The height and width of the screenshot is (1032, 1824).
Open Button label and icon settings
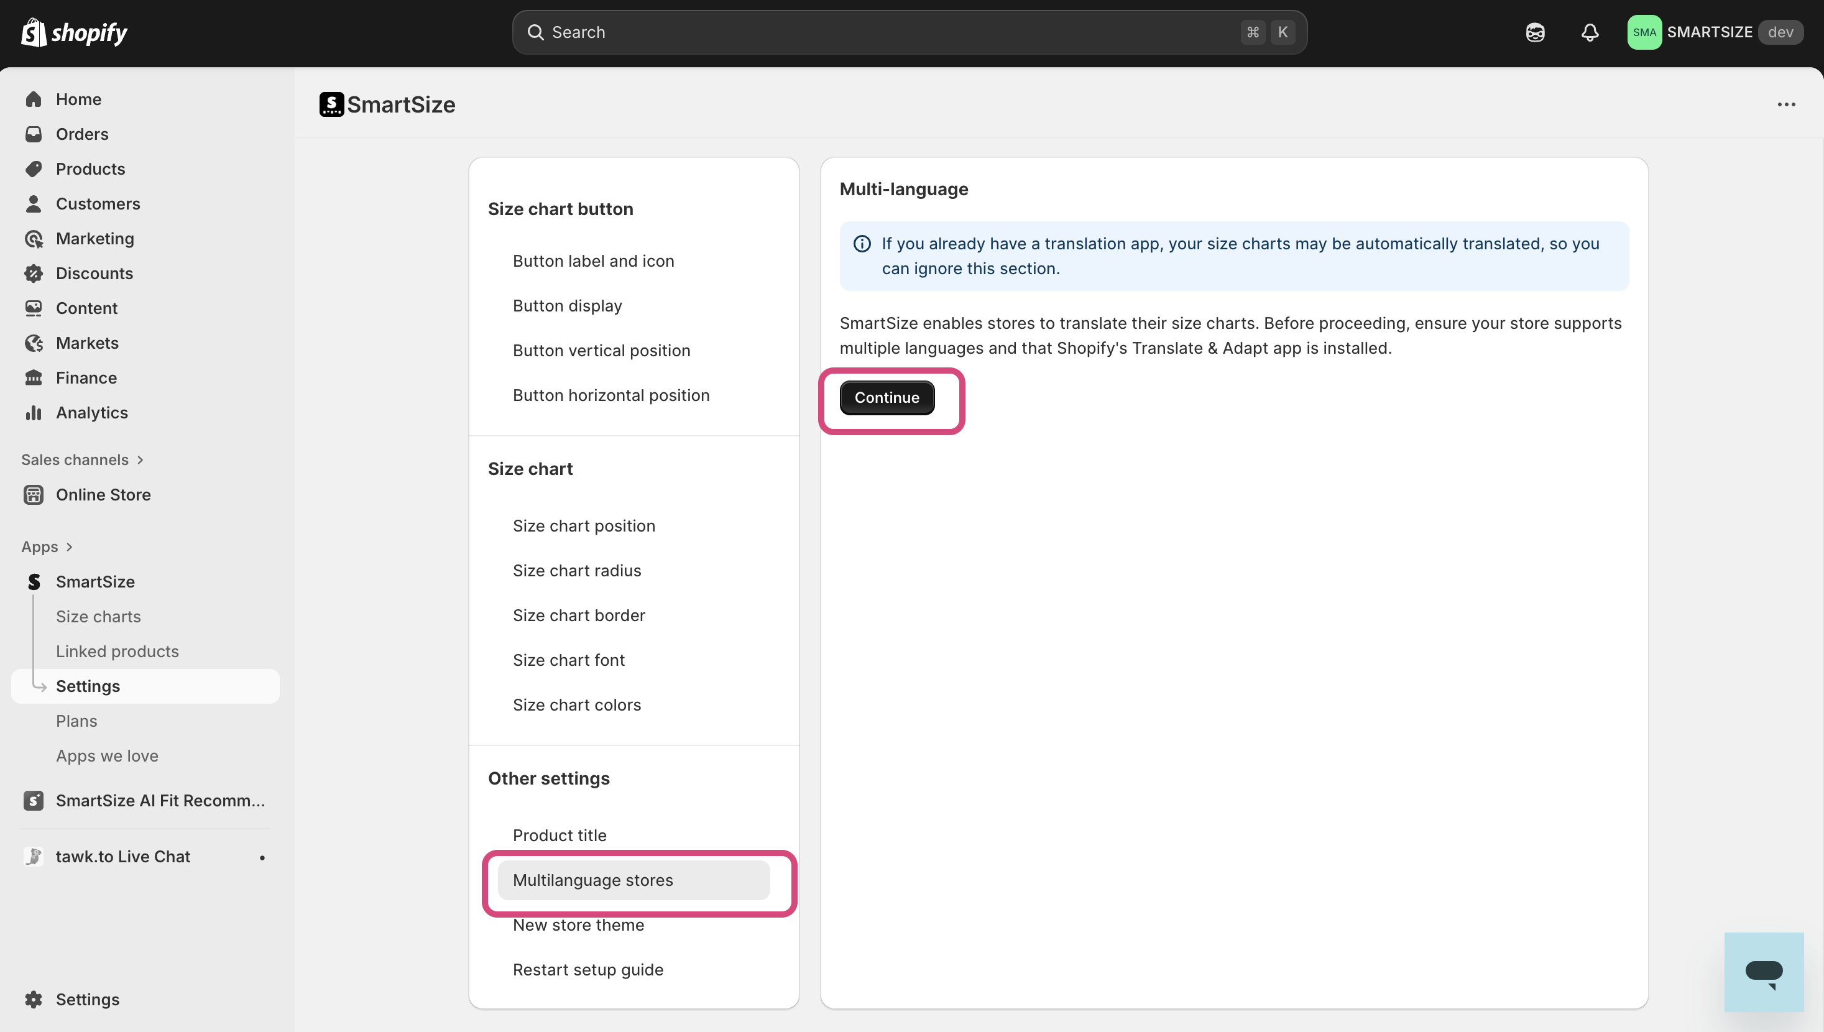click(x=593, y=261)
